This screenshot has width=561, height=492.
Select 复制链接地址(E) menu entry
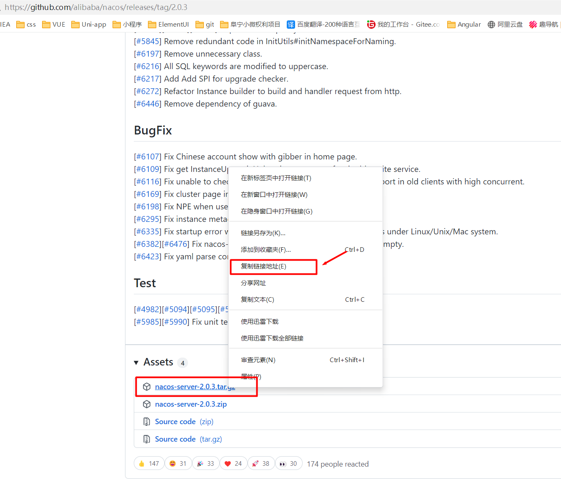[306, 266]
